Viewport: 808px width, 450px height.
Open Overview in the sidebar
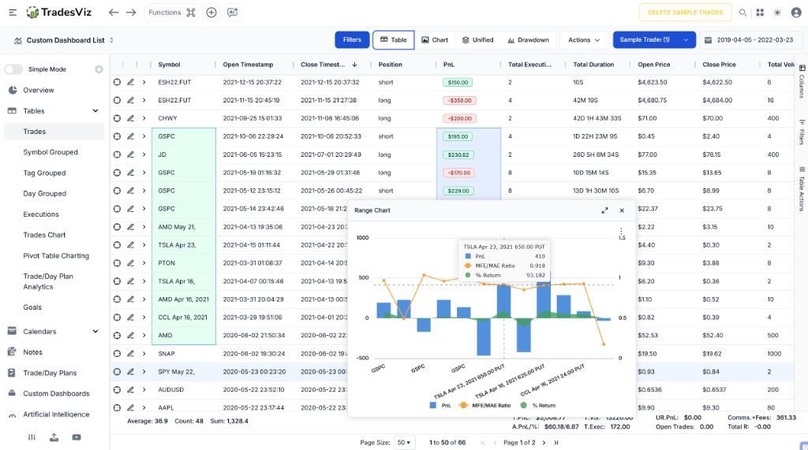[x=38, y=90]
